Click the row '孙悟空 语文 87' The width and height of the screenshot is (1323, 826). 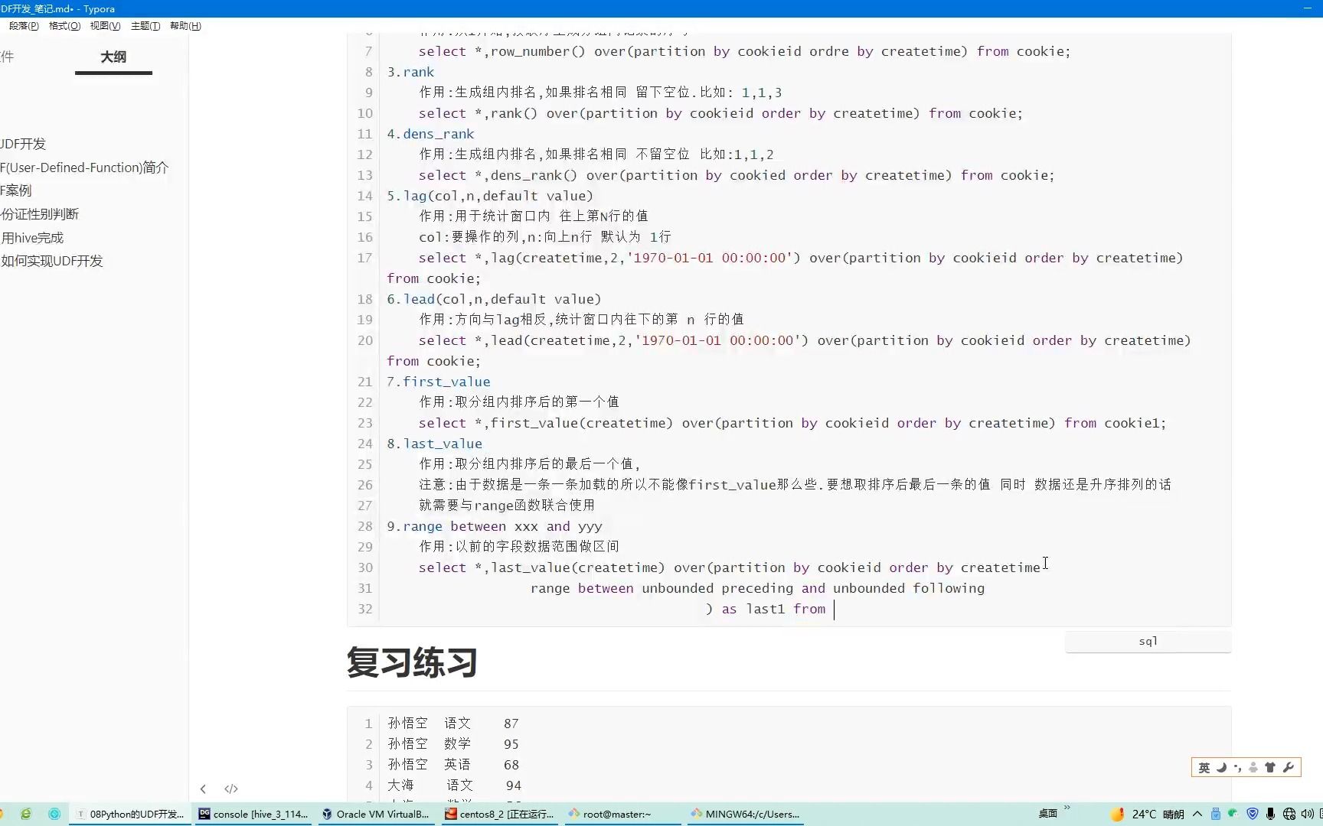453,723
